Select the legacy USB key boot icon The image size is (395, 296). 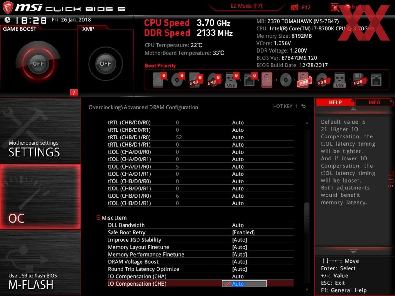pyautogui.click(x=340, y=80)
